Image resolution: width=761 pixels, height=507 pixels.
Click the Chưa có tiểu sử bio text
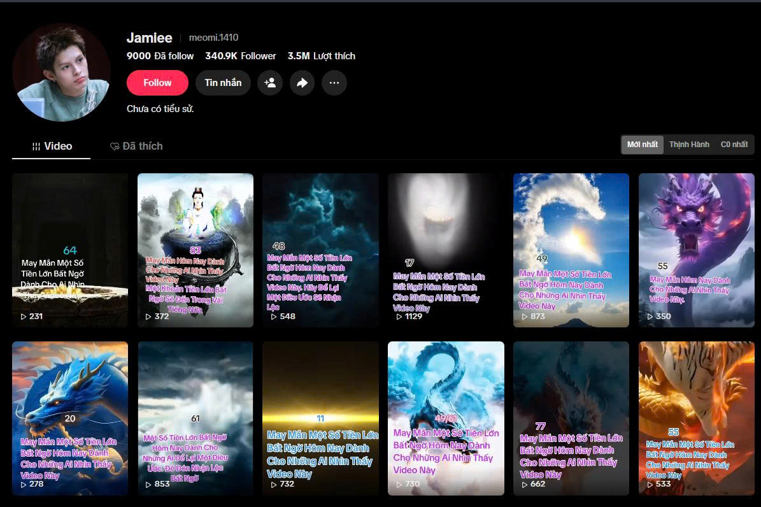160,109
